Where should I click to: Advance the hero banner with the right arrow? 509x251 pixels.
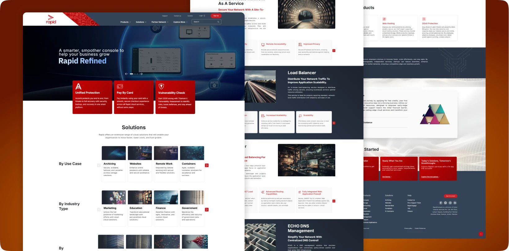point(141,74)
